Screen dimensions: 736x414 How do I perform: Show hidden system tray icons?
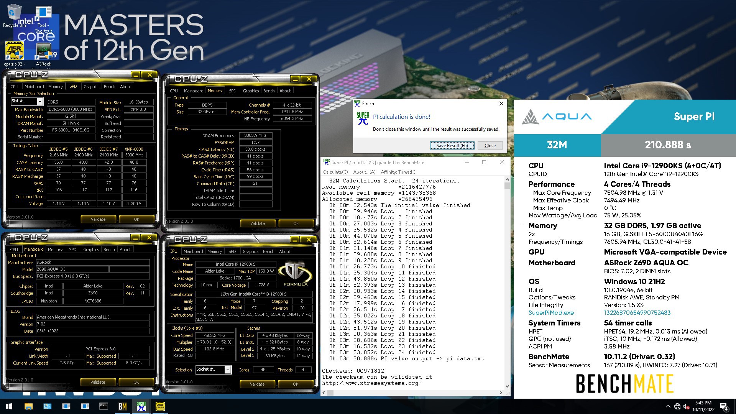tap(668, 406)
